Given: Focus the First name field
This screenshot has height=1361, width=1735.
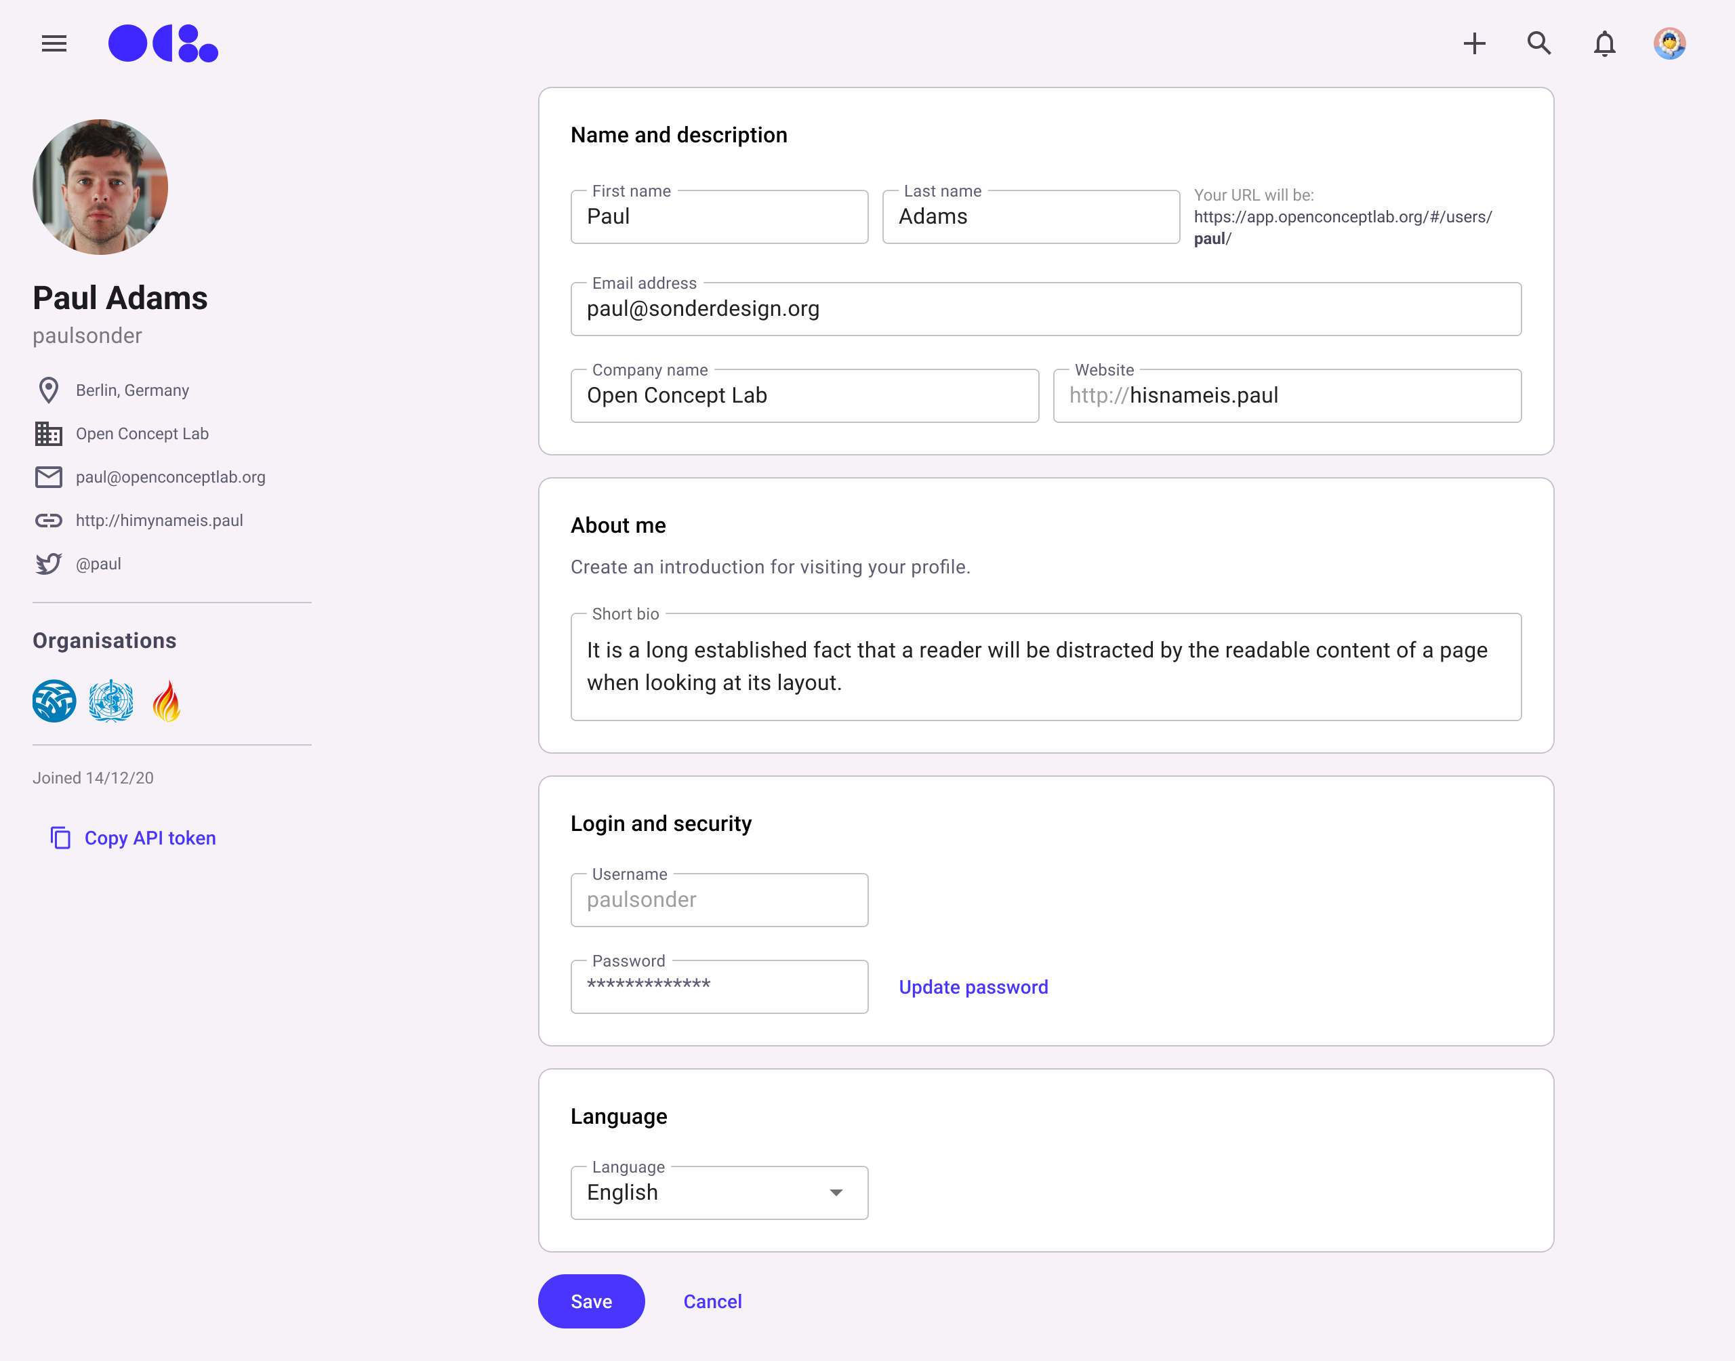Looking at the screenshot, I should pos(718,217).
